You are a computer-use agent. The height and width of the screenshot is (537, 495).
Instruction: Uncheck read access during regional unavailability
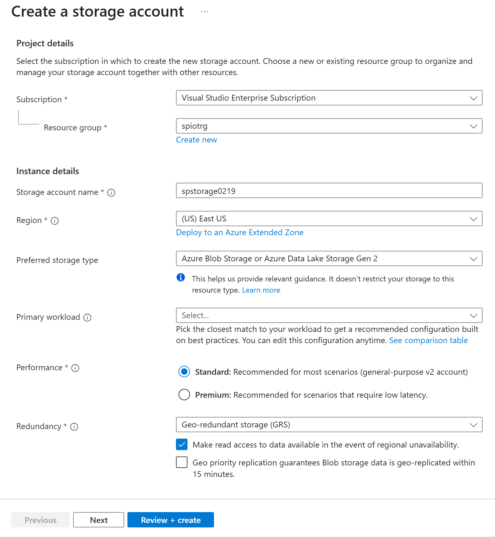(x=181, y=444)
